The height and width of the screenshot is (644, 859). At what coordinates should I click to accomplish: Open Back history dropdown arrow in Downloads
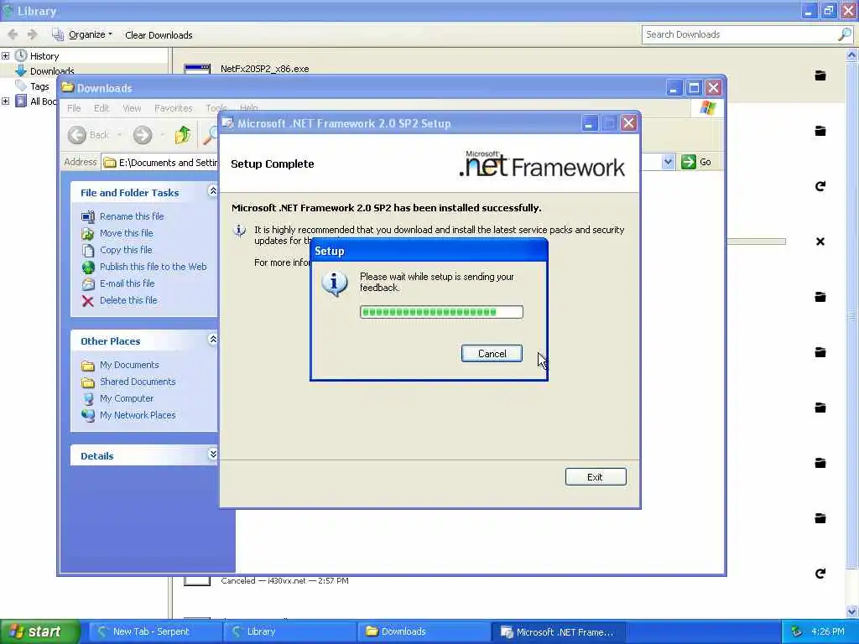tap(119, 135)
